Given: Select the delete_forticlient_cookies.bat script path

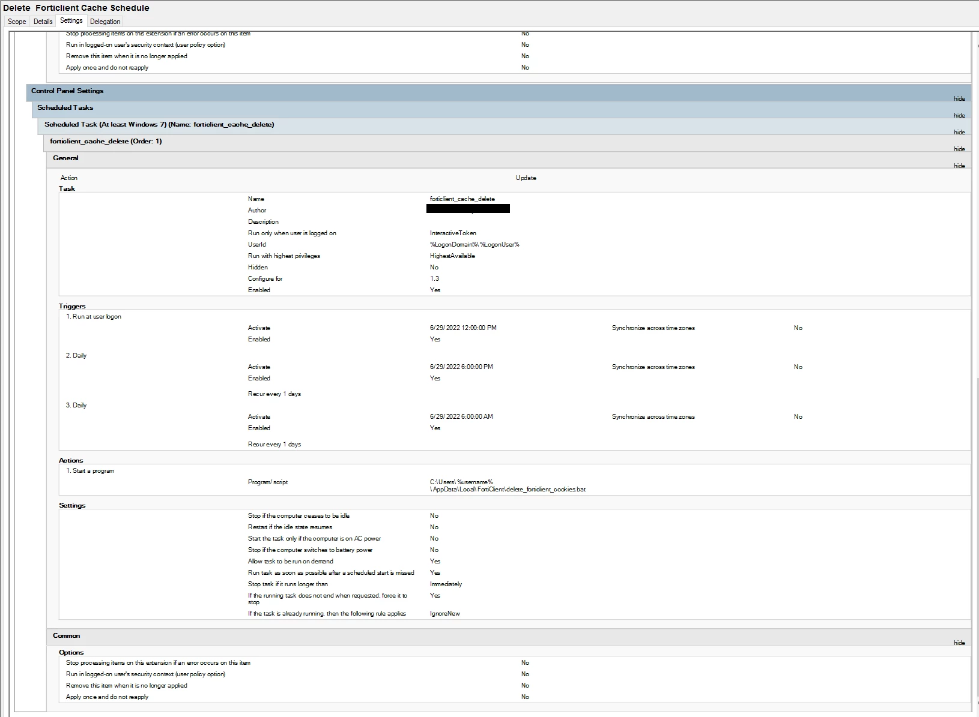Looking at the screenshot, I should point(508,486).
